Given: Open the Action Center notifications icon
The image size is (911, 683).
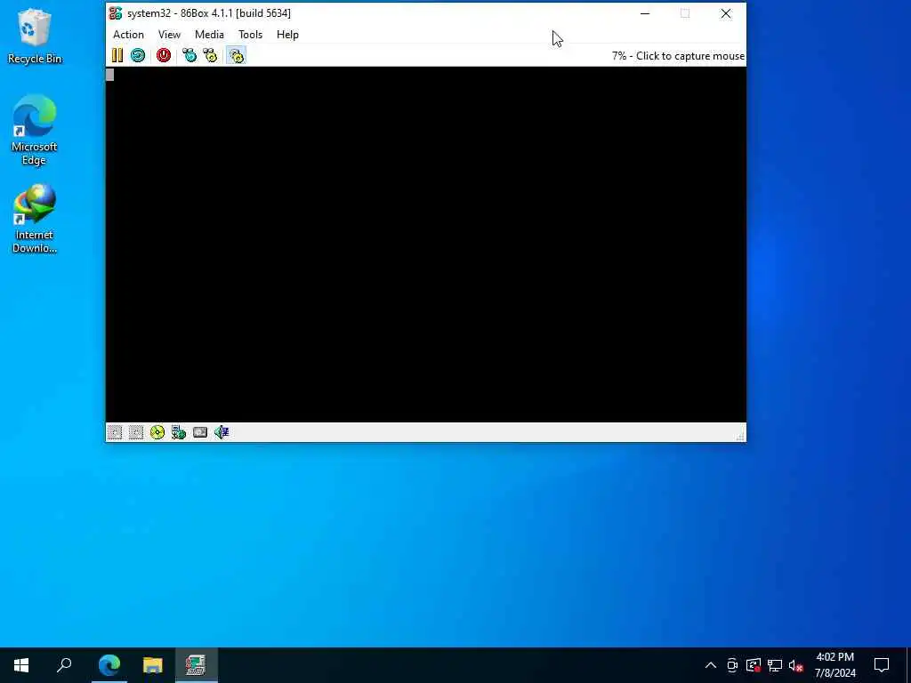Looking at the screenshot, I should (x=882, y=665).
